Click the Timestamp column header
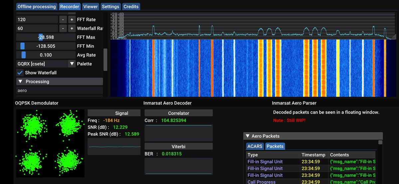This screenshot has width=399, height=184. coord(314,155)
